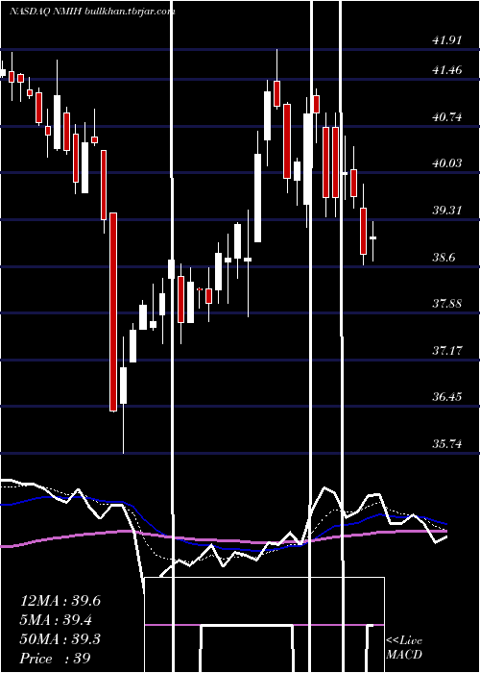Select the tall red candle dropping to 36.45
Viewport: 480px width, 673px height.
[113, 312]
